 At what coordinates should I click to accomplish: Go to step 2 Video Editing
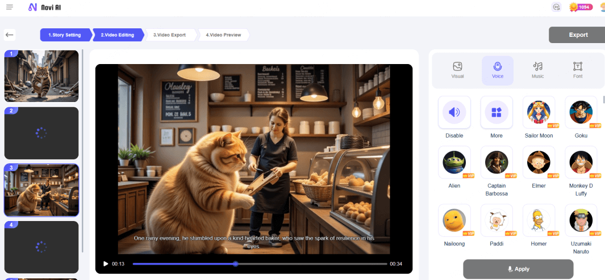click(118, 35)
